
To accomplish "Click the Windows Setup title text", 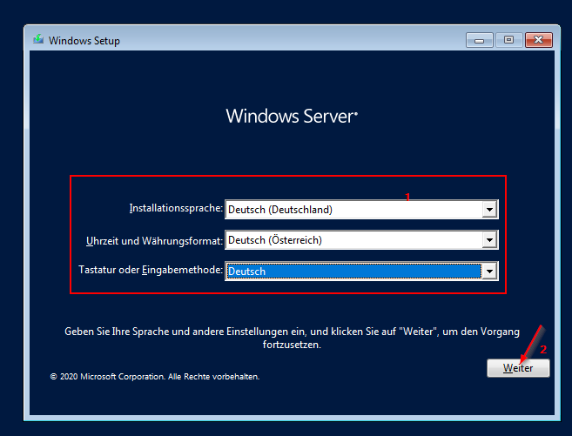I will click(84, 40).
